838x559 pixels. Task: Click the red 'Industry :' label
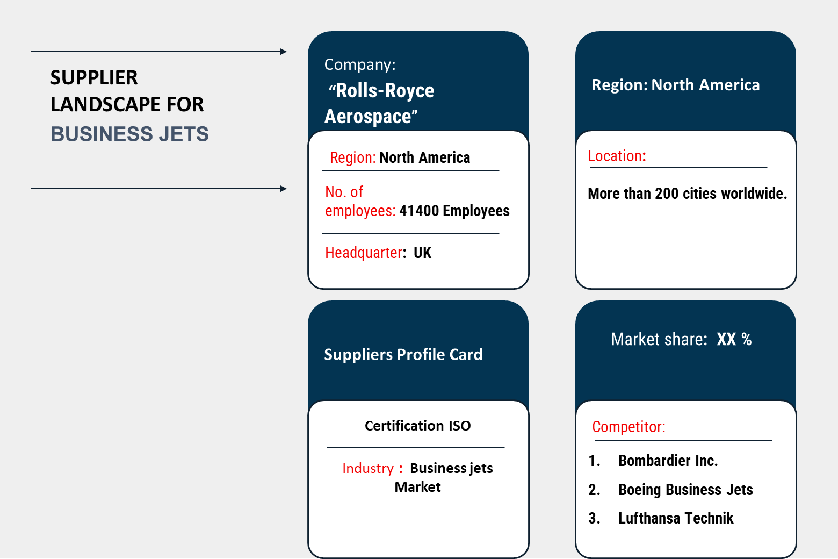tap(372, 468)
